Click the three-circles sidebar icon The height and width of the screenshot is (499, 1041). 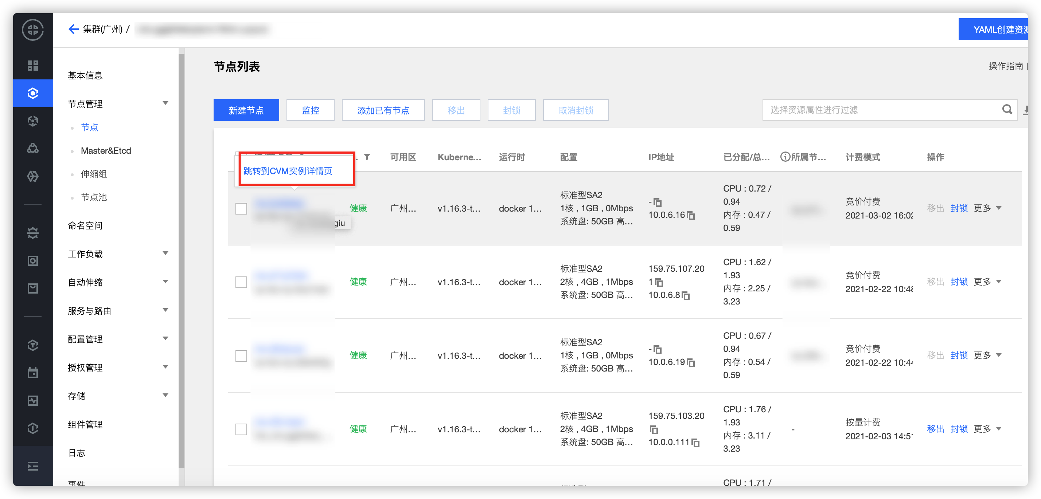click(33, 148)
